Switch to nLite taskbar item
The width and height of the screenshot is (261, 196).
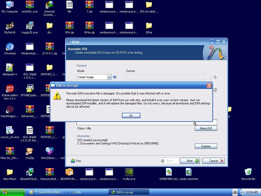(x=88, y=192)
